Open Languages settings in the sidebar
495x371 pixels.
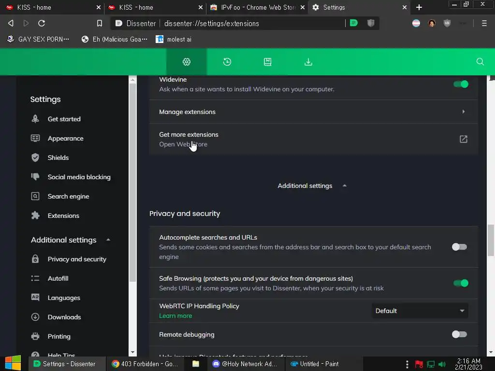click(x=64, y=298)
